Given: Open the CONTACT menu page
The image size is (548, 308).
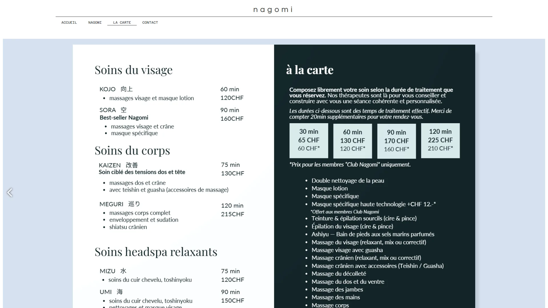Looking at the screenshot, I should (150, 23).
